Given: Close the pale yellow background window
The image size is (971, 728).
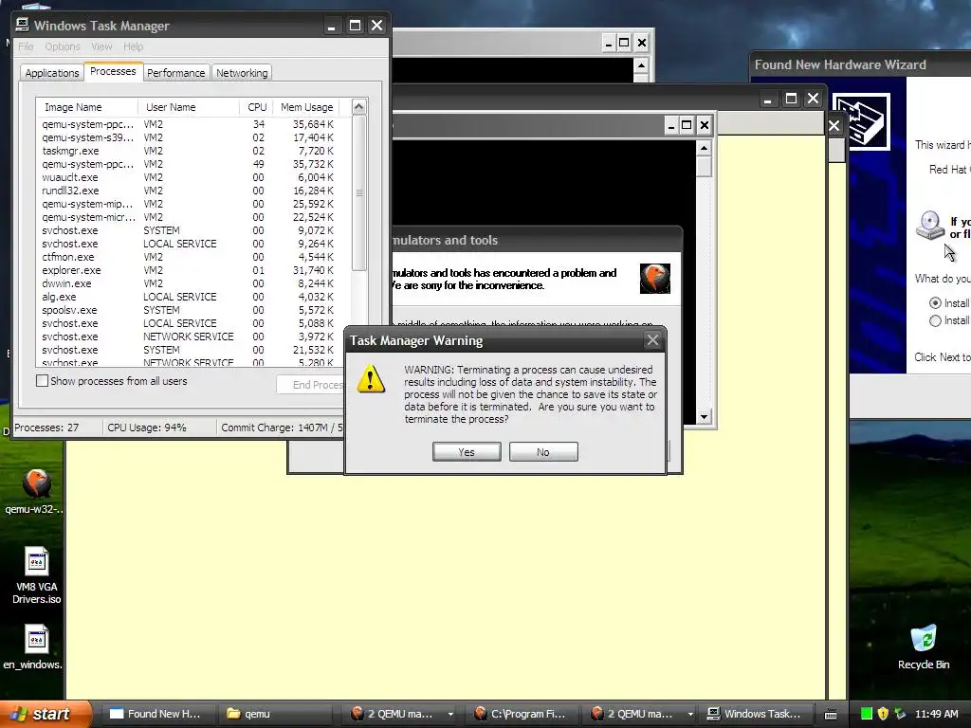Looking at the screenshot, I should 813,99.
